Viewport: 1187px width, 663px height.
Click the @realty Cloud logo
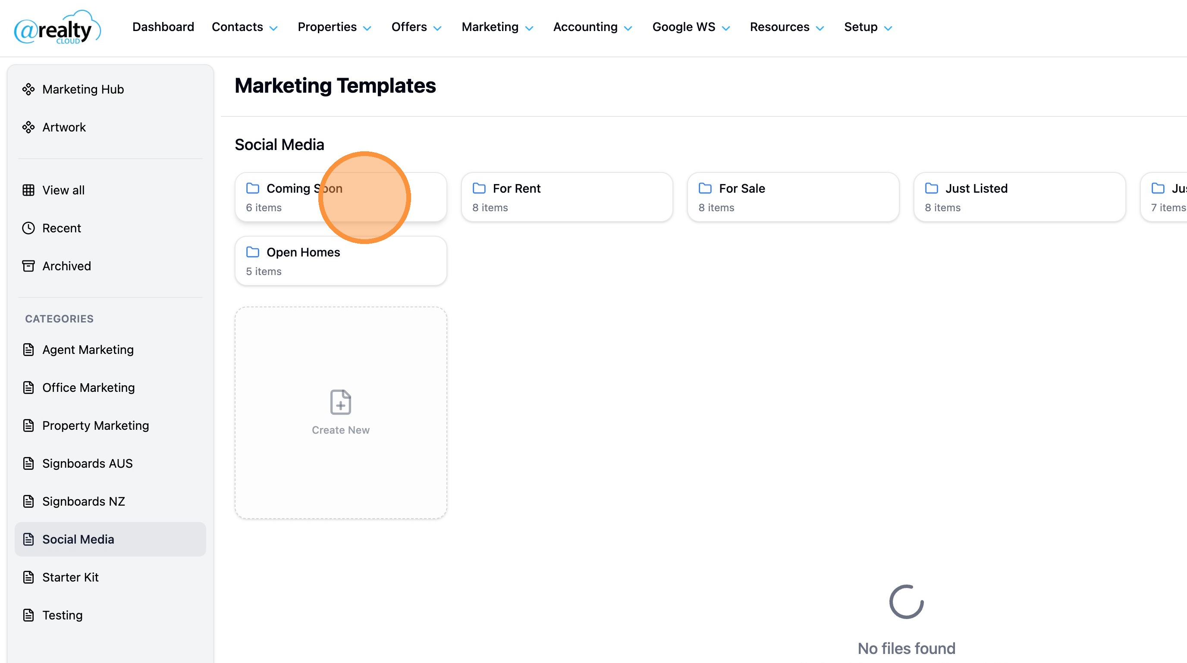tap(58, 28)
